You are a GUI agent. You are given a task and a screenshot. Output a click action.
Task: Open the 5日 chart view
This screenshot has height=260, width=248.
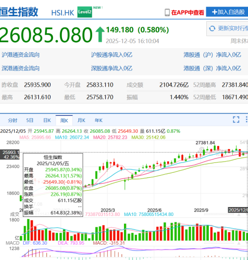(x=30, y=120)
